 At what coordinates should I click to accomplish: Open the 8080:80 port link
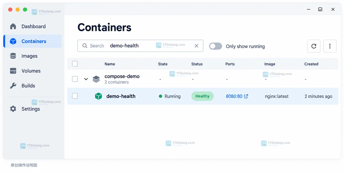pos(234,96)
